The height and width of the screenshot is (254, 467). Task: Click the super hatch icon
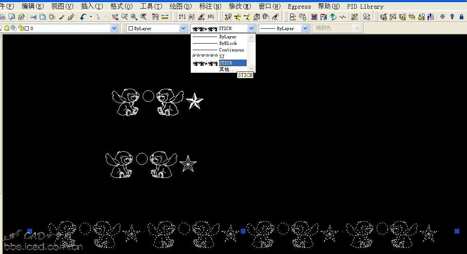tap(324, 17)
